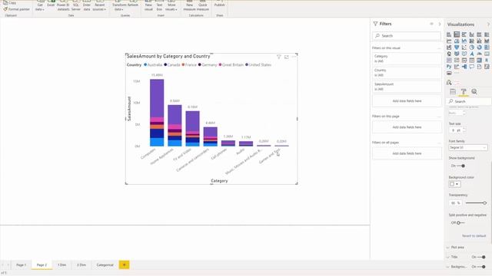
Task: Open the Format paint roller tab
Action: pos(464,92)
